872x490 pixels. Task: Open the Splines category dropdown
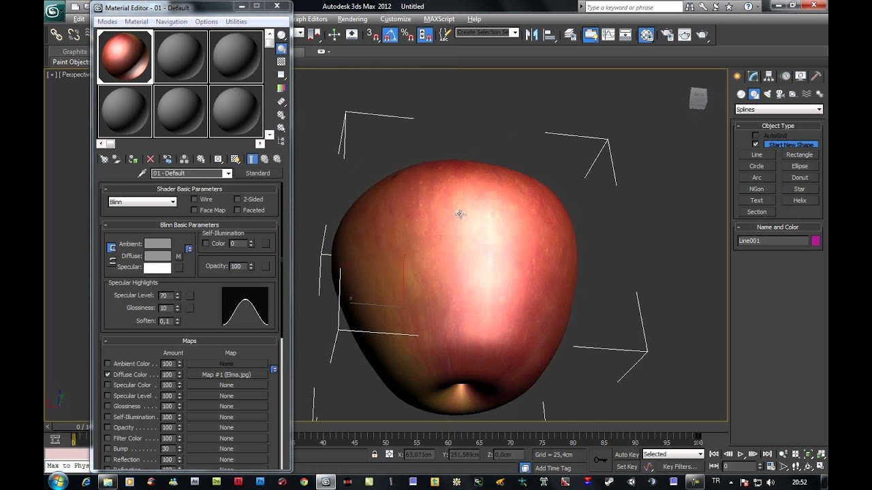(x=779, y=110)
